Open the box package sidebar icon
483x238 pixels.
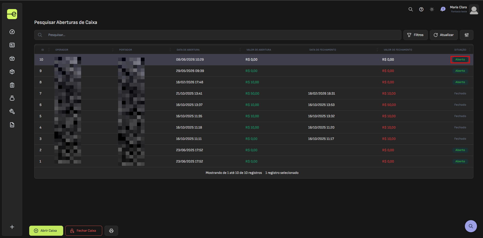coord(12,72)
